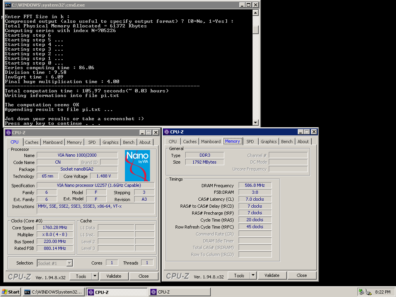Click Bus Speed value 220.00 MHz
The height and width of the screenshot is (297, 396).
[55, 241]
